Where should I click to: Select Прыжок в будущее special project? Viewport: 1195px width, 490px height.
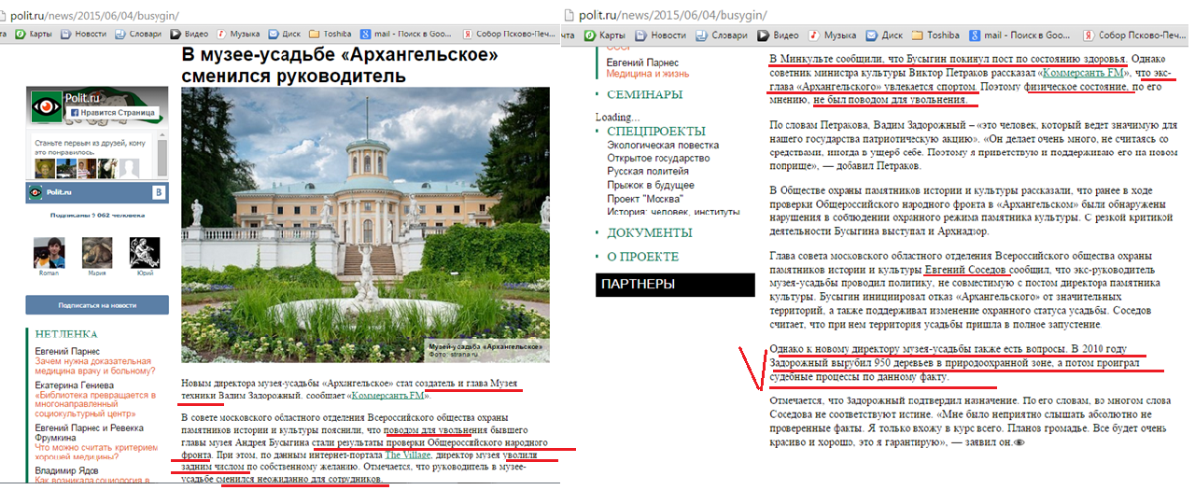pyautogui.click(x=652, y=186)
